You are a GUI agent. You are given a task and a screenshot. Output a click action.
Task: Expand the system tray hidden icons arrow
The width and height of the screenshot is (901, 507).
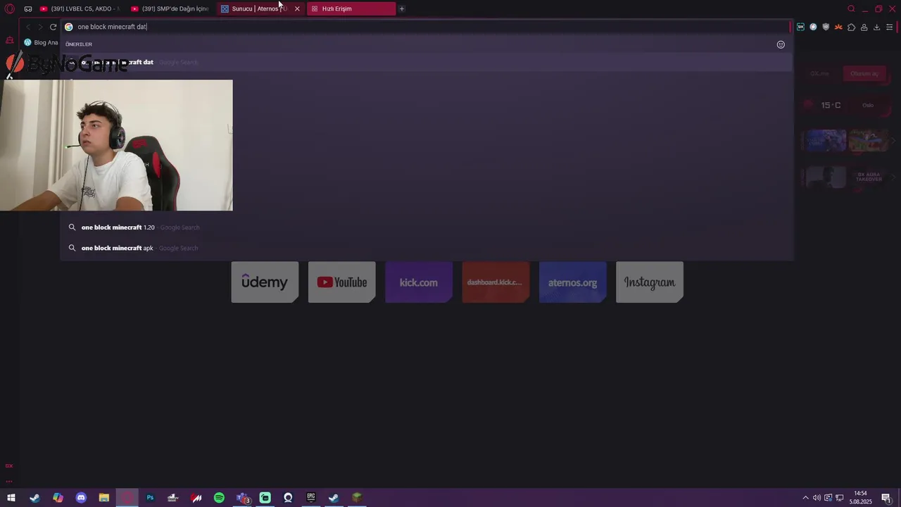[805, 498]
